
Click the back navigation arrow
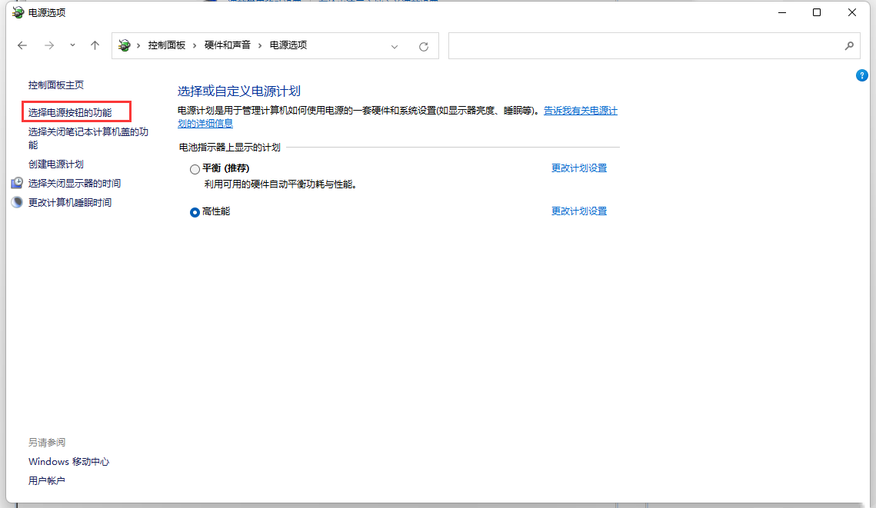22,45
